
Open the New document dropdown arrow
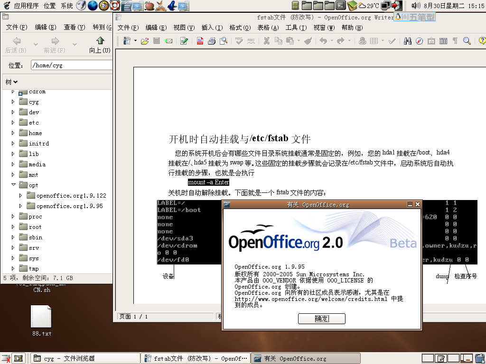135,41
